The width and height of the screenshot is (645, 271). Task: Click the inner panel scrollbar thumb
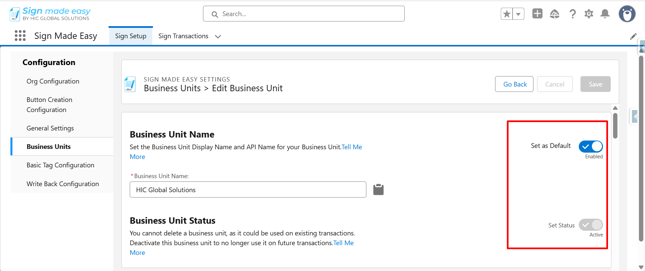point(615,126)
